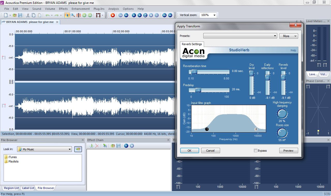Click the Dry level fader

click(x=251, y=73)
